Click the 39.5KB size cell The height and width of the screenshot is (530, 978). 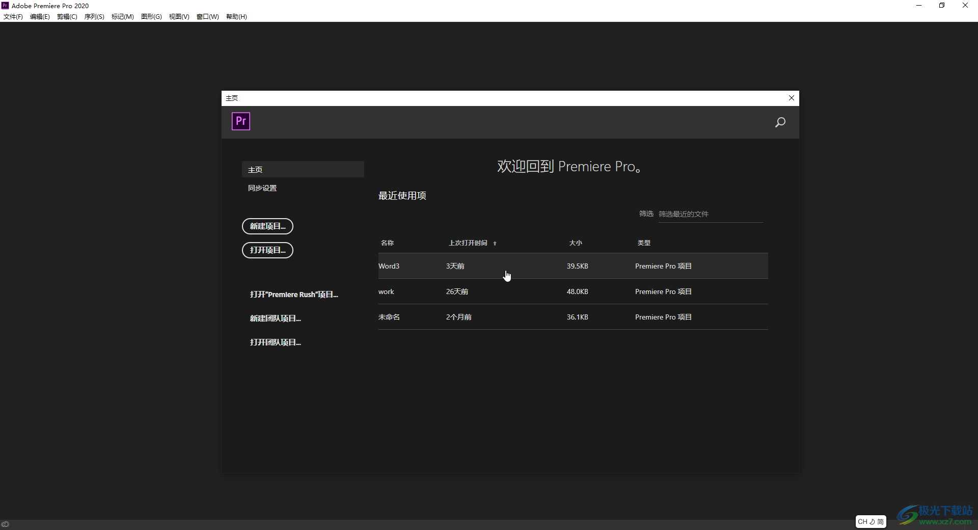coord(577,266)
